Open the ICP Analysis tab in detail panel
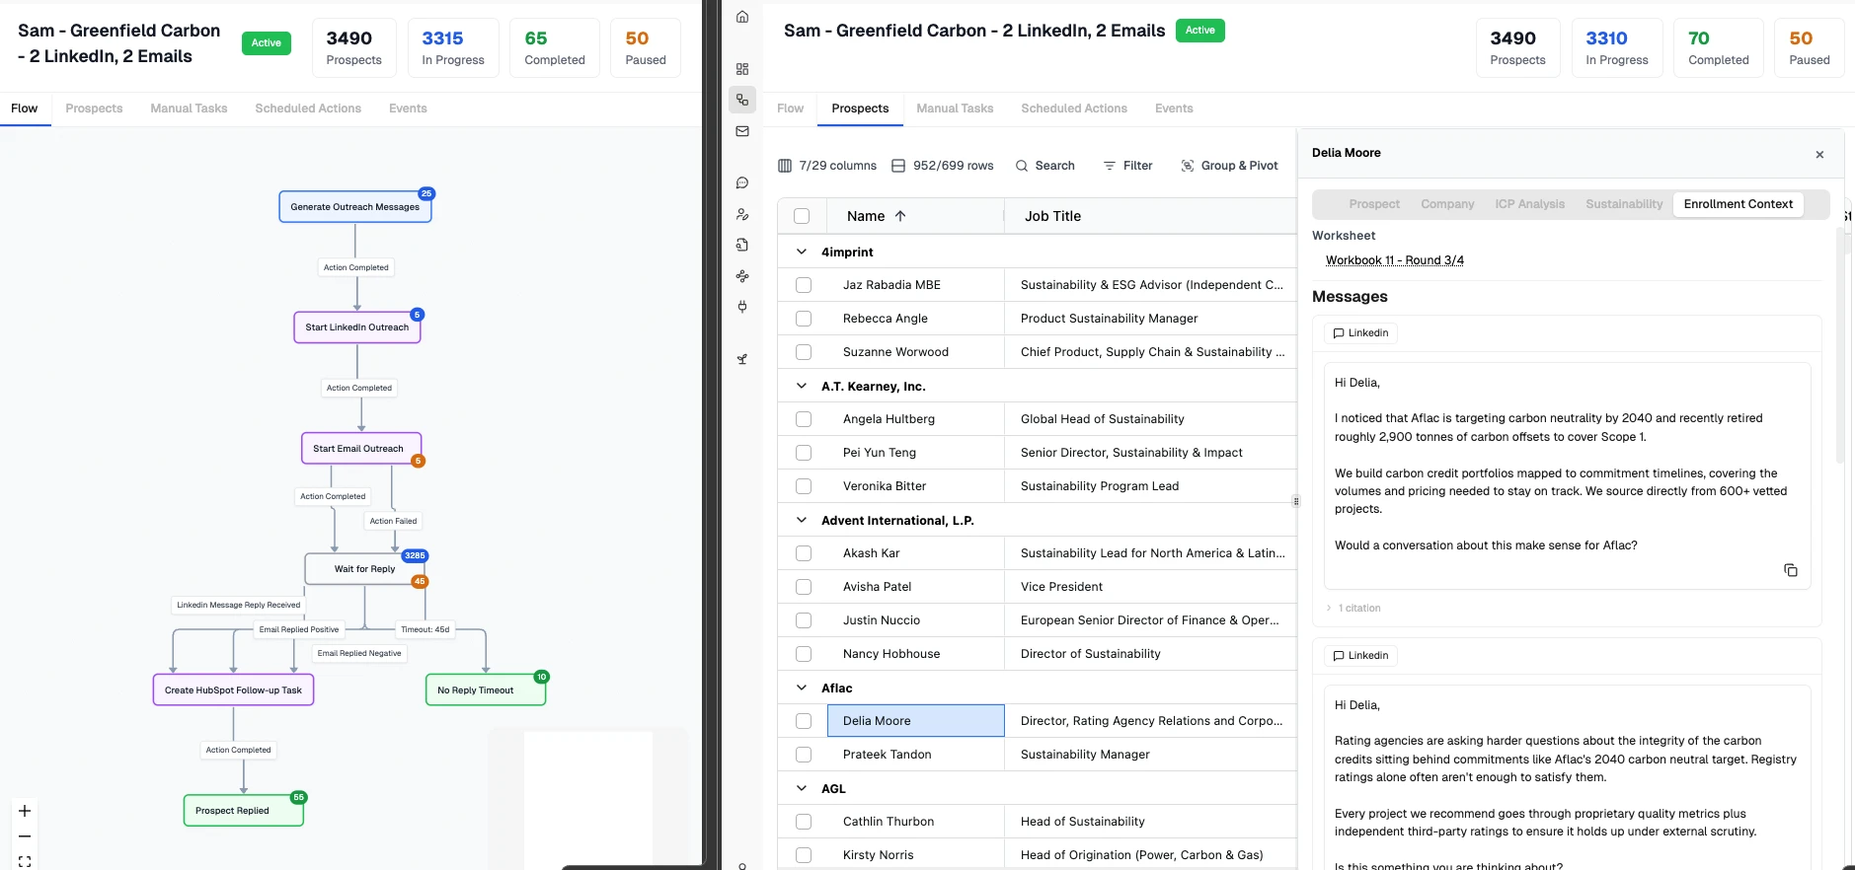Image resolution: width=1855 pixels, height=870 pixels. [1529, 204]
